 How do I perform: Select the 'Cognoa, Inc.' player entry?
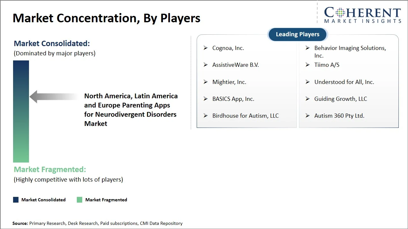coord(228,48)
